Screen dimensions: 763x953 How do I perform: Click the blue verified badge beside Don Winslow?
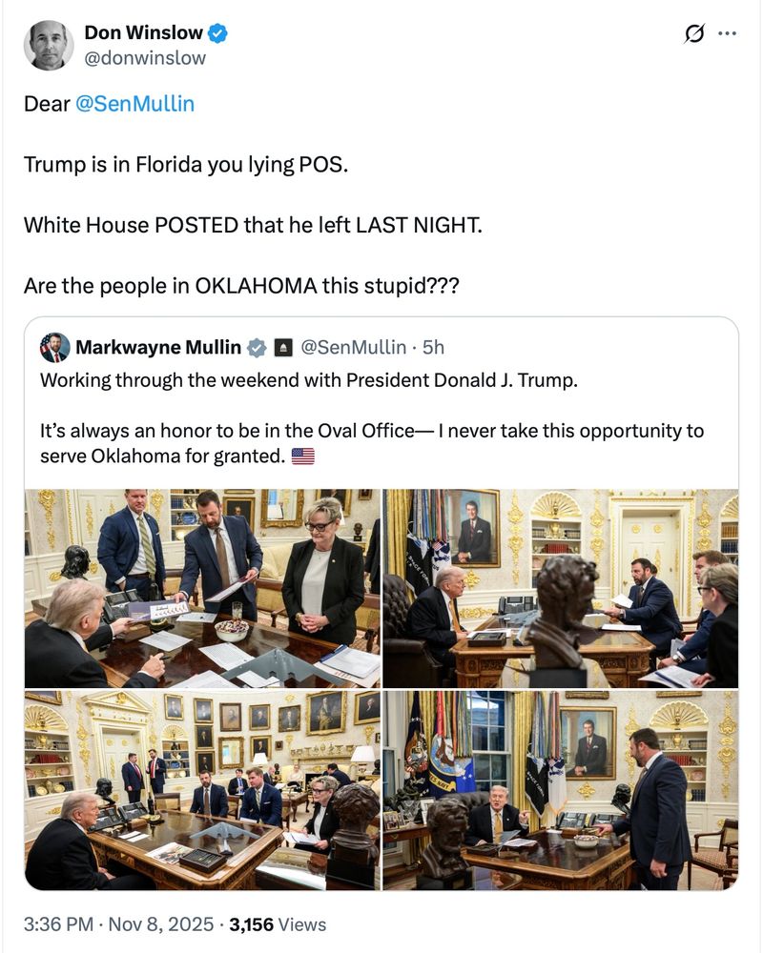(x=217, y=32)
